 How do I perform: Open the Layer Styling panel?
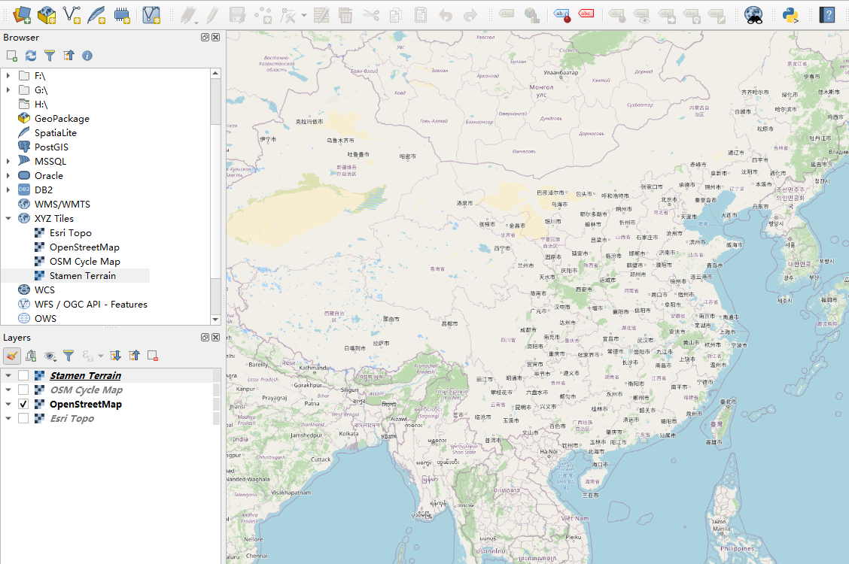(x=11, y=355)
